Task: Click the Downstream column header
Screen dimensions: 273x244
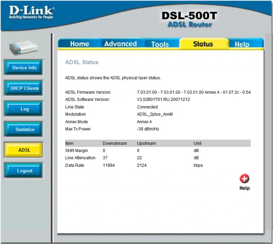Action: 115,143
